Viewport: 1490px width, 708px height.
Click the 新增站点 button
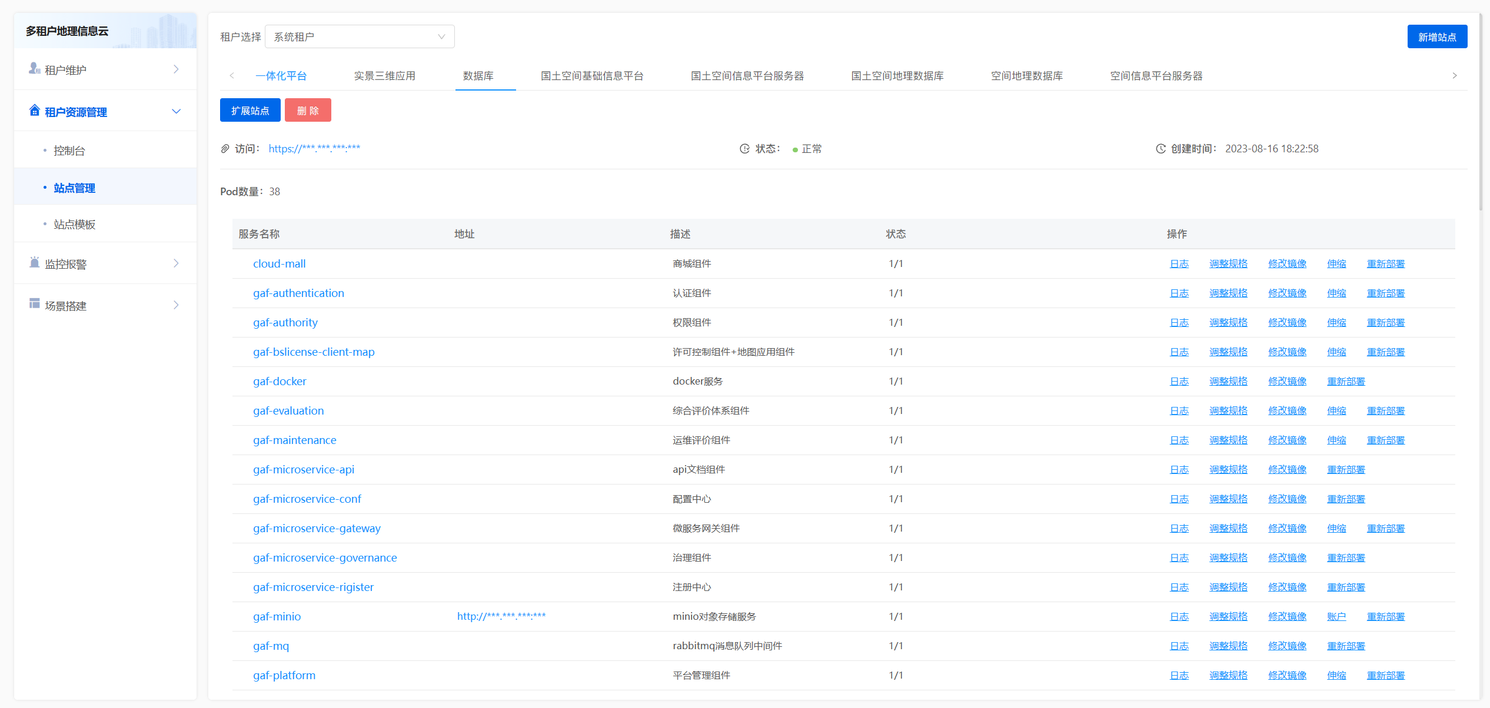click(1436, 37)
